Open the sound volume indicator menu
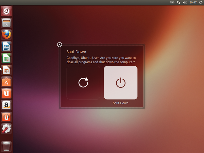 click(x=185, y=2)
